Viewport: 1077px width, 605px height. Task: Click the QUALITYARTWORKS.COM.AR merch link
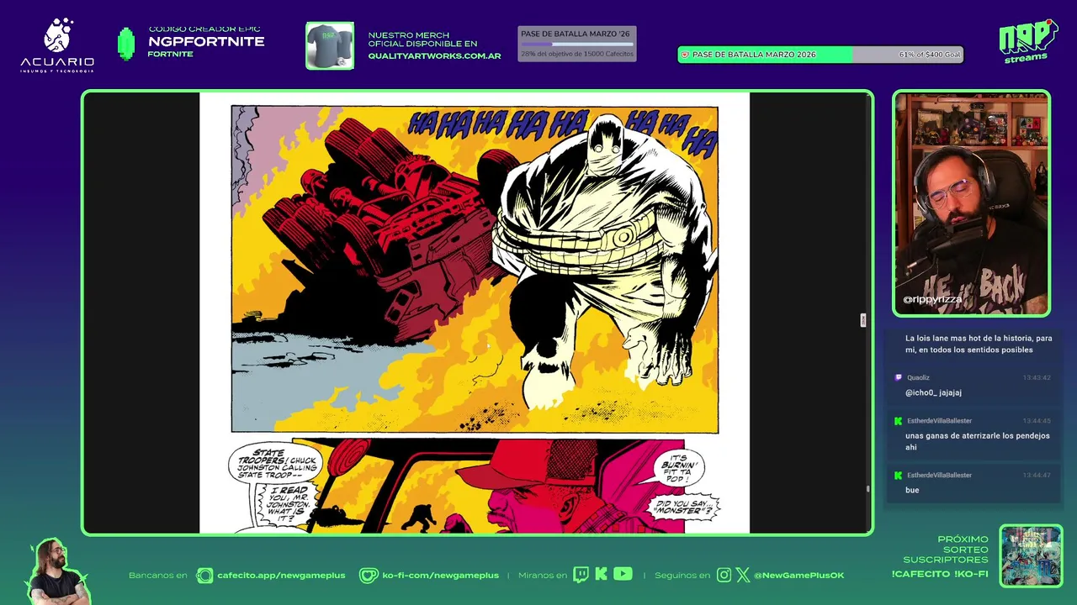click(434, 56)
